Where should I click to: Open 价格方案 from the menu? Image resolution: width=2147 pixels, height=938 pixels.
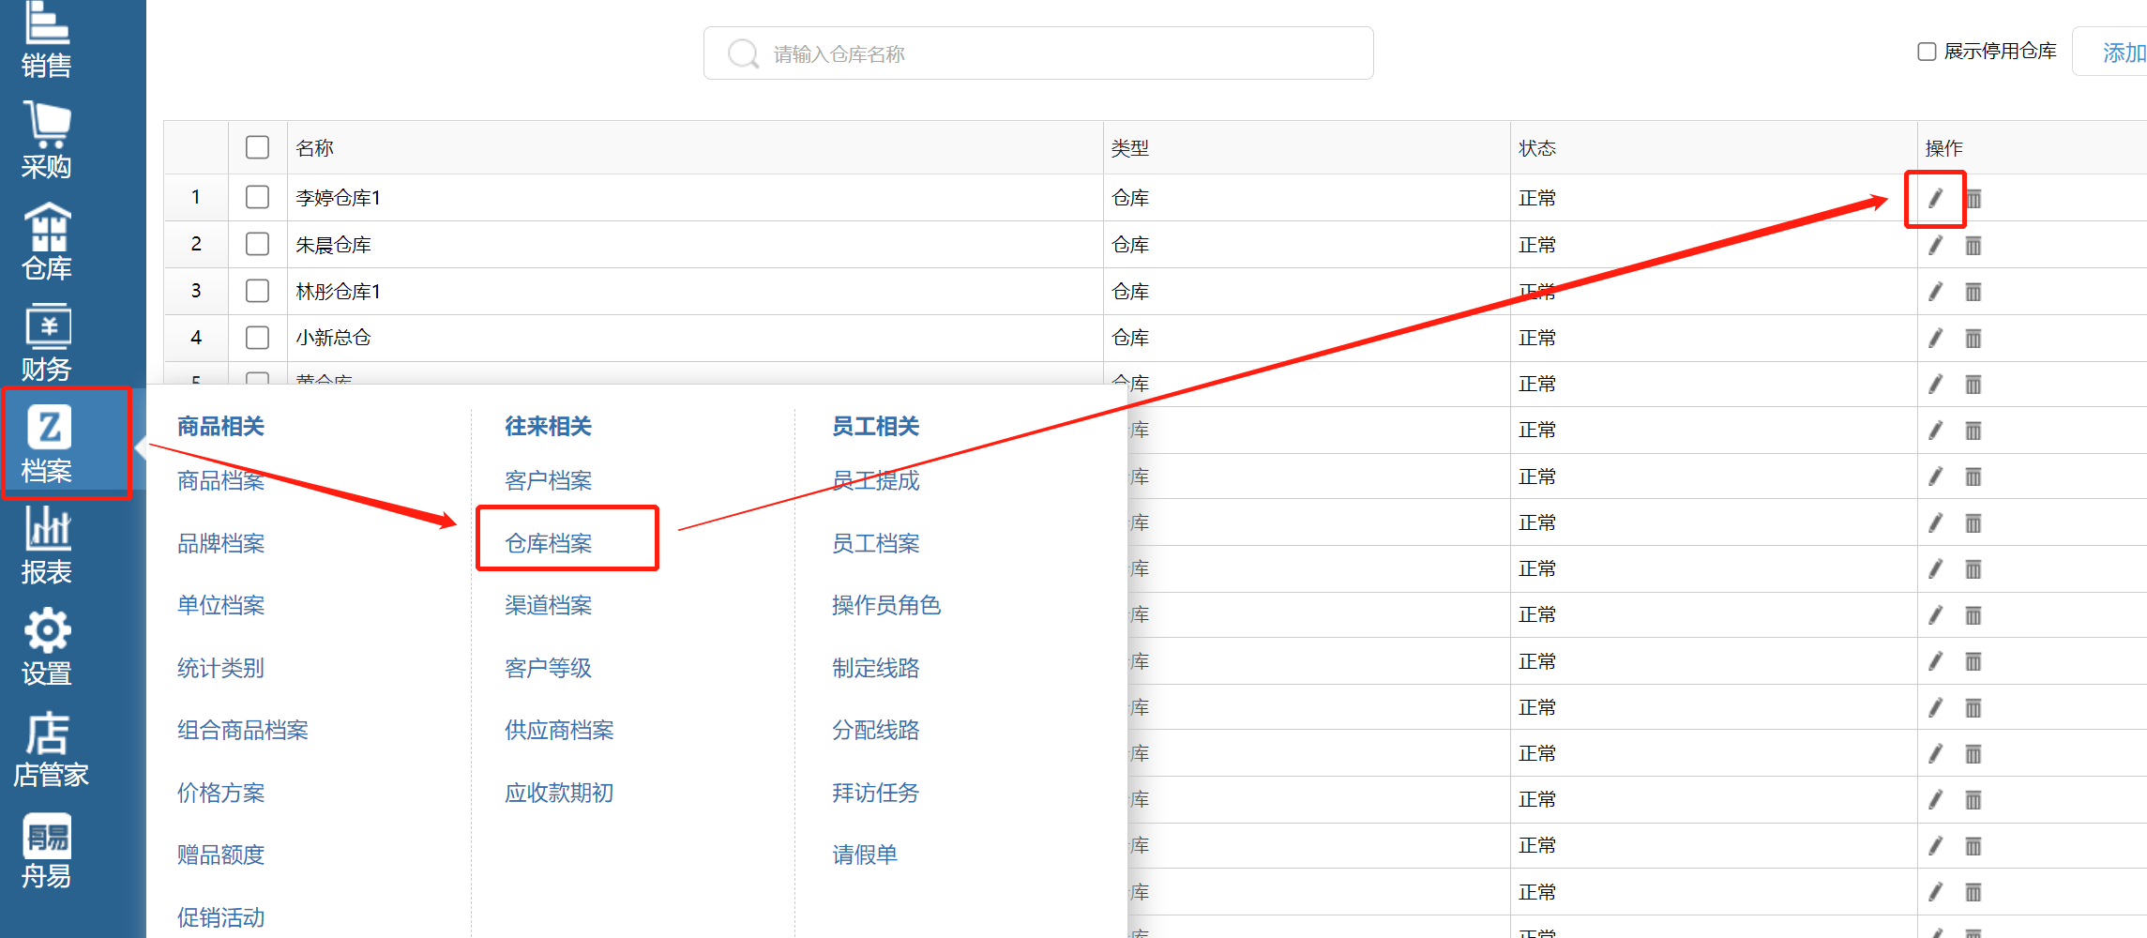click(x=221, y=793)
